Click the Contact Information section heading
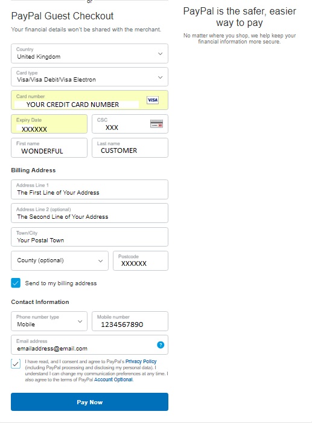 [40, 302]
